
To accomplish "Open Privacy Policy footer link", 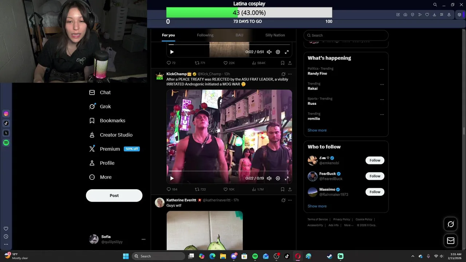I will (x=341, y=219).
